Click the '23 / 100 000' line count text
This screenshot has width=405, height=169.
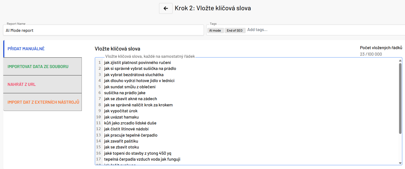pyautogui.click(x=371, y=54)
